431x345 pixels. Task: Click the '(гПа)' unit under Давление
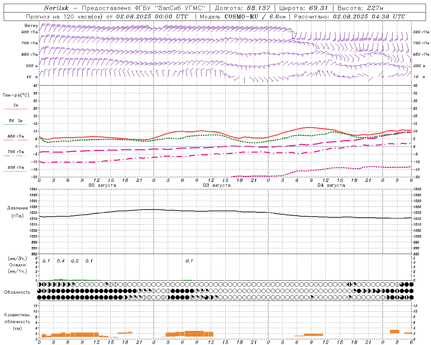point(18,216)
